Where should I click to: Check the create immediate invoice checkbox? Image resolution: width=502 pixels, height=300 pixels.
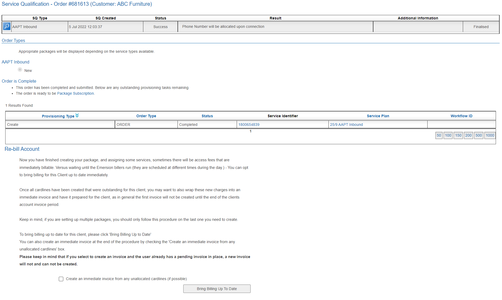coord(61,279)
